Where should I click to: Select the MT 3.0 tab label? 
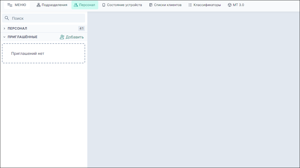[238, 5]
